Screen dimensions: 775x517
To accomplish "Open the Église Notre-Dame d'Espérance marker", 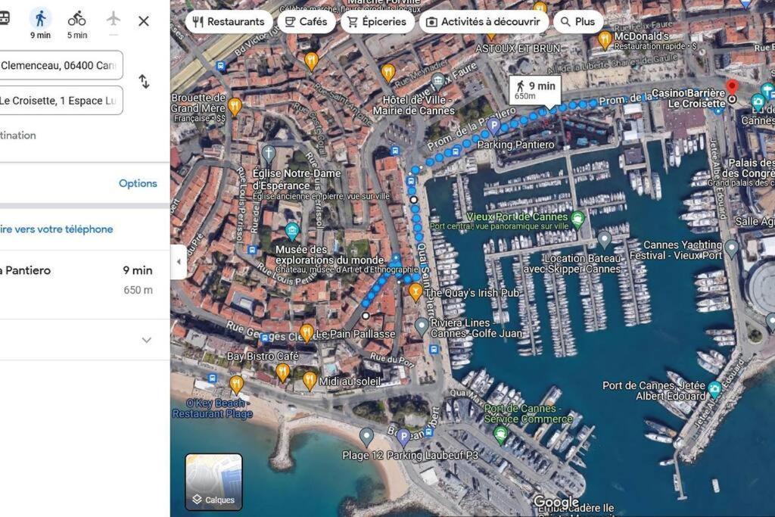I will (x=269, y=153).
